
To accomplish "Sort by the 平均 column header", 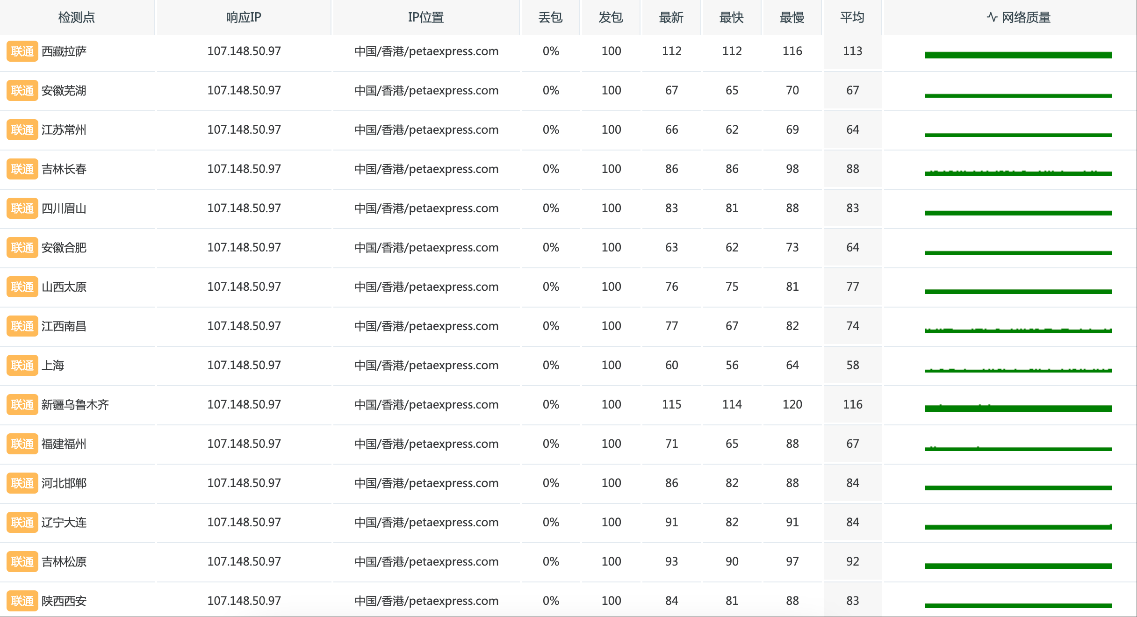I will (852, 18).
